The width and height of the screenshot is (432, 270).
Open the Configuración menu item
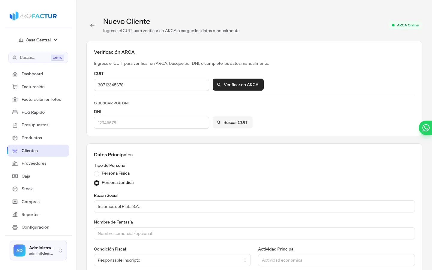click(38, 227)
